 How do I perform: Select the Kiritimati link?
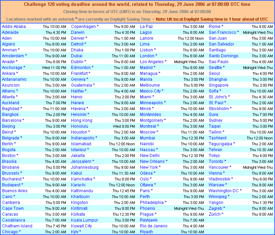pyautogui.click(x=79, y=208)
